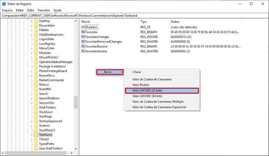Select the TypedPaths key
The width and height of the screenshot is (269, 156).
[47, 144]
